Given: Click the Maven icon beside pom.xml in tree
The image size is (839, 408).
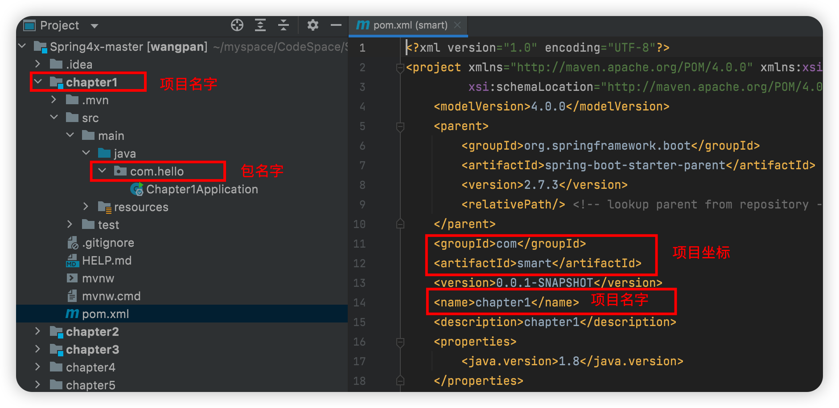Looking at the screenshot, I should point(72,314).
